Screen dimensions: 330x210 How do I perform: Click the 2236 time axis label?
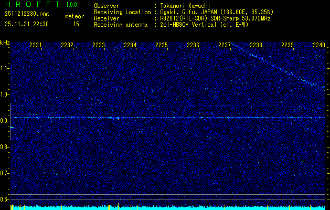[193, 45]
